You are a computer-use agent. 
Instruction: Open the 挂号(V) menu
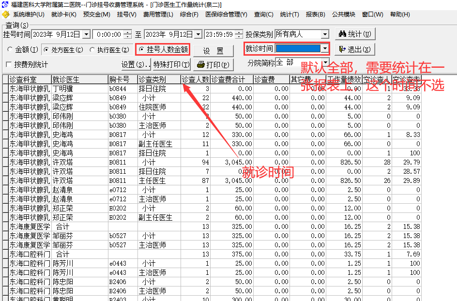click(x=126, y=15)
